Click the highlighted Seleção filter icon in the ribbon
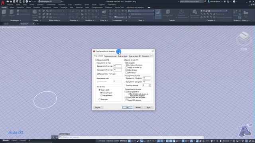255x143 pixels. coord(158,14)
